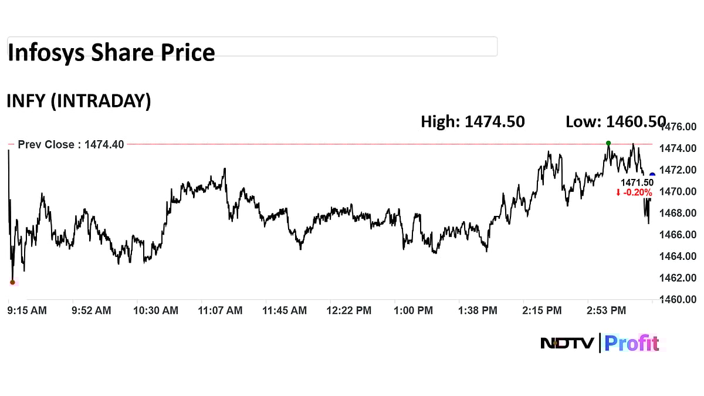Click the brown day-low marker dot
Screen dimensions: 704x396
click(12, 282)
